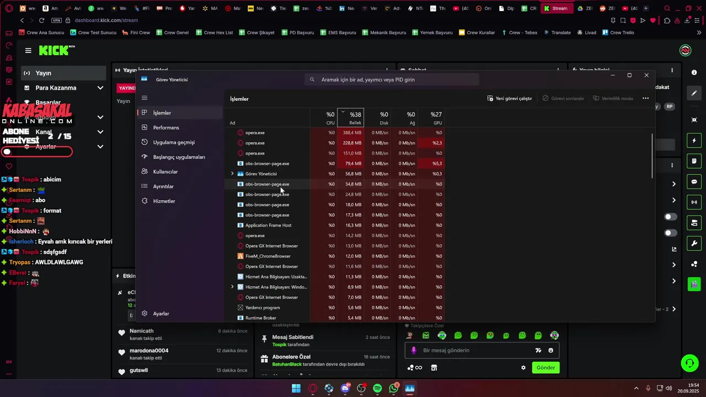The width and height of the screenshot is (706, 397).
Task: Open Kick sidebar hamburger menu
Action: pos(28,50)
